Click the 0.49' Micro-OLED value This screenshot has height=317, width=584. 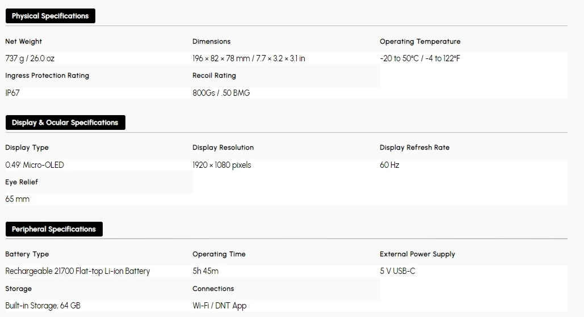35,165
